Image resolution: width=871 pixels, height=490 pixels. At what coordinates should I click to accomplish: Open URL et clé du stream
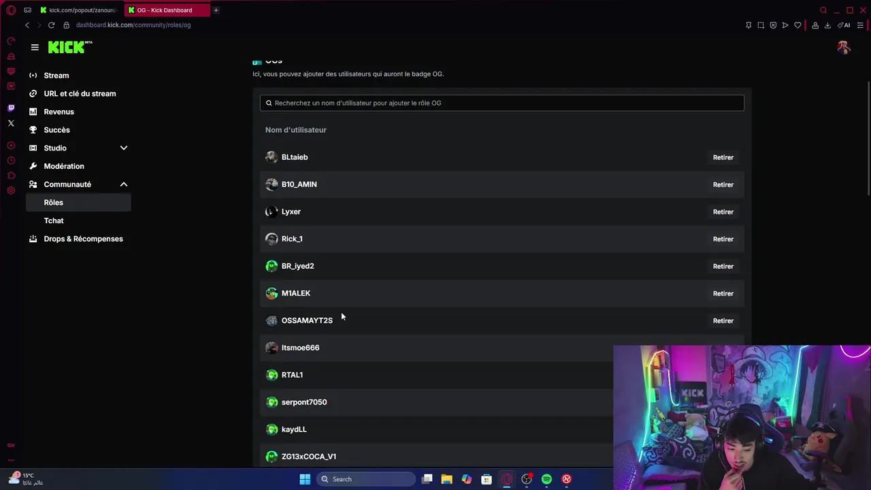78,93
